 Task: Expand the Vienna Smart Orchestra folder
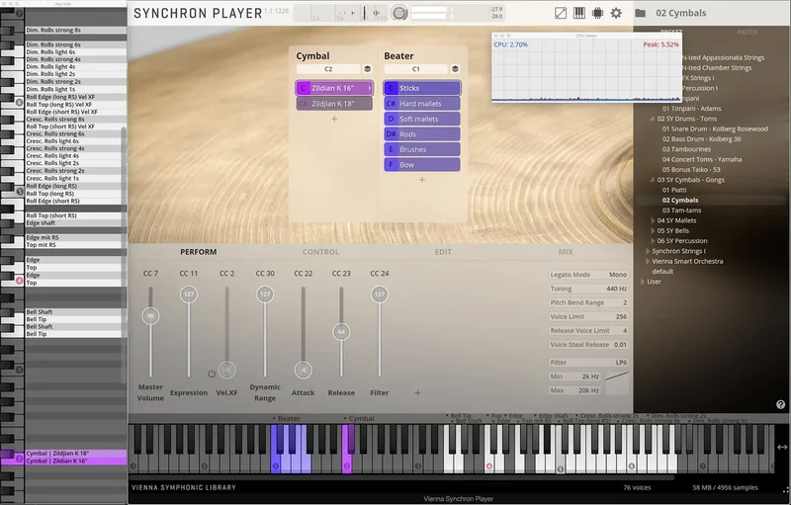tap(648, 261)
